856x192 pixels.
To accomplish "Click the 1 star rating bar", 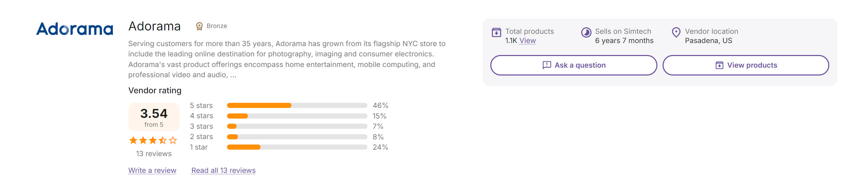I will click(x=297, y=147).
